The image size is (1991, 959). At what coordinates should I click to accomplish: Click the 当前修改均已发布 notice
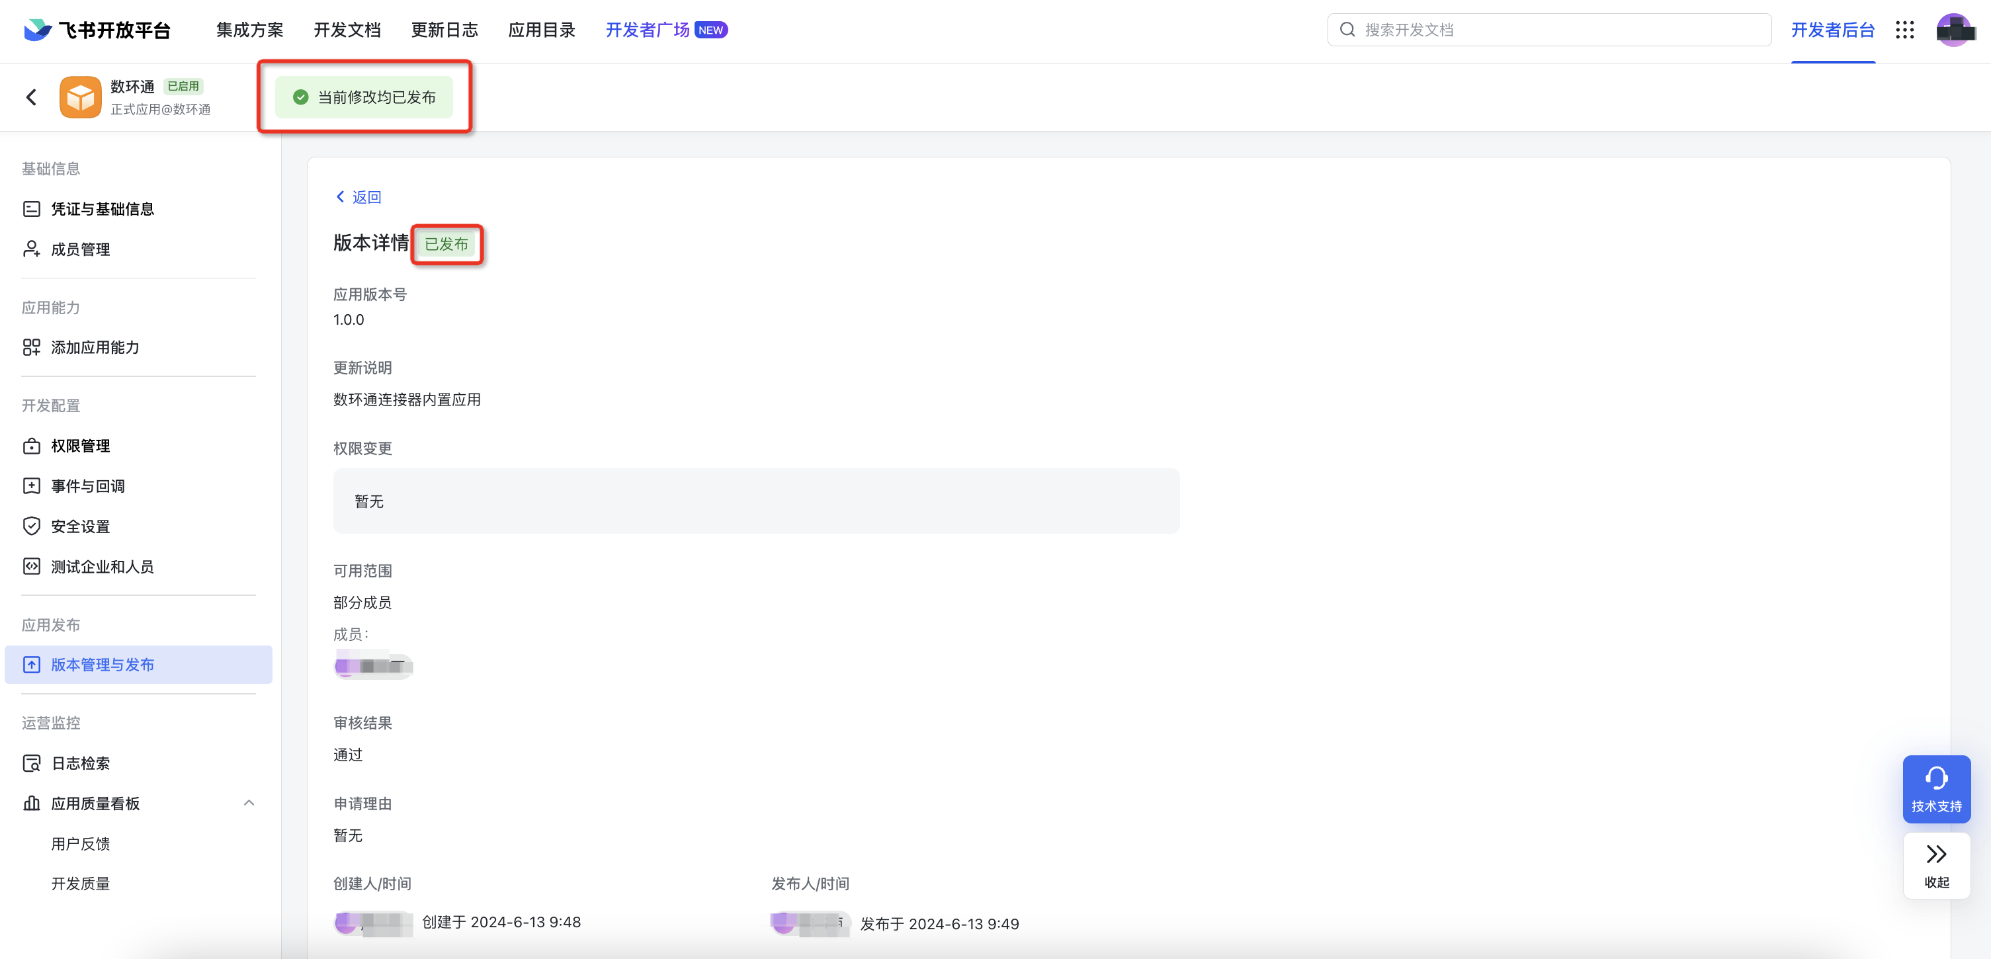(364, 97)
